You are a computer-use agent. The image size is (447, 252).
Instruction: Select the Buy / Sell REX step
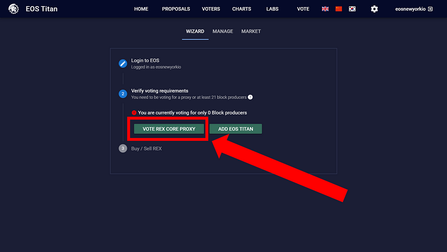pos(146,148)
